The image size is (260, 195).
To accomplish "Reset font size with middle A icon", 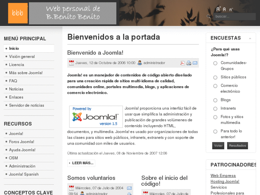I will [x=224, y=9].
